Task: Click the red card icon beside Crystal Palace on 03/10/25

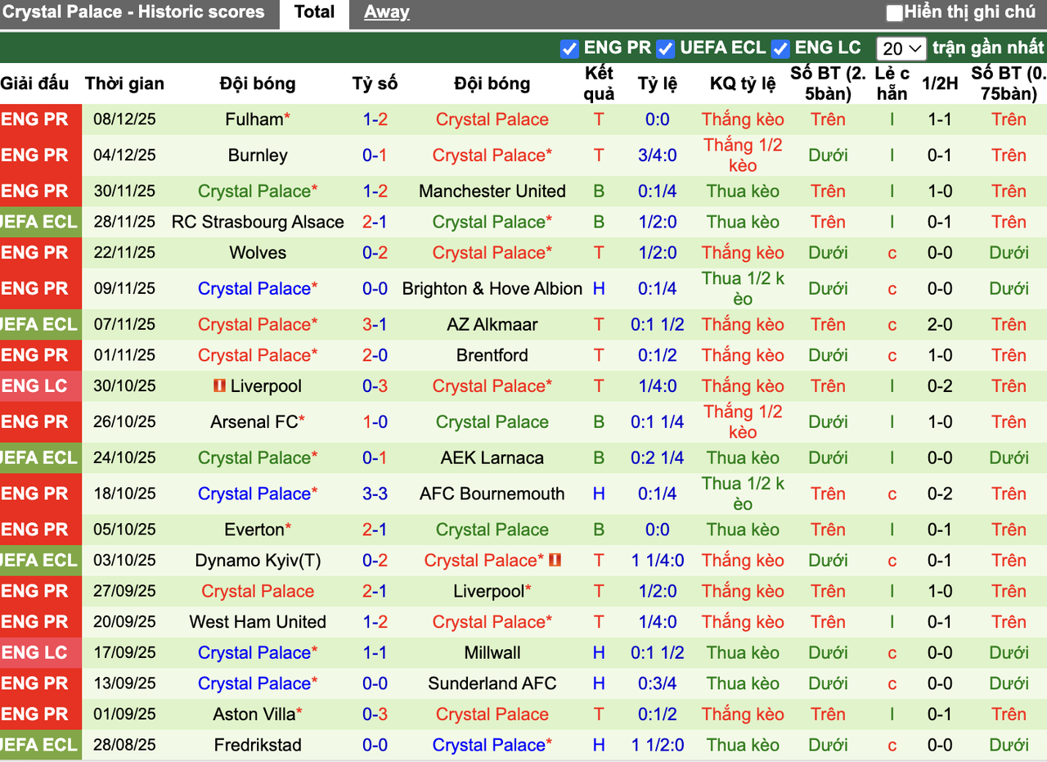Action: (555, 561)
